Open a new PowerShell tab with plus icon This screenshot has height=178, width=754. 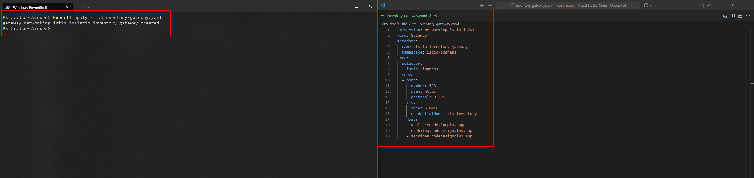coord(80,7)
